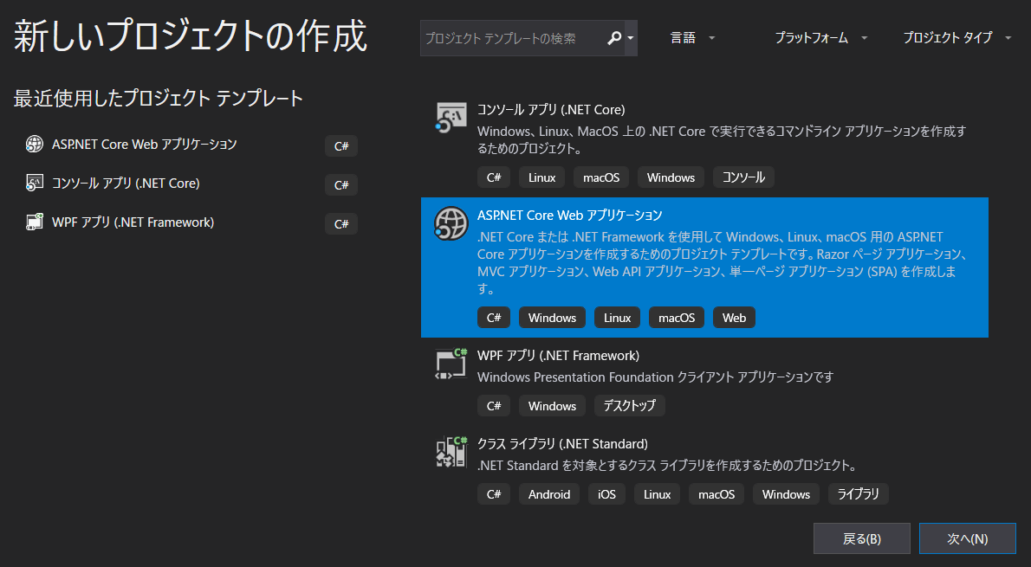Select recent template WPF アプリ (.NET Framework)
Image resolution: width=1031 pixels, height=567 pixels.
point(133,222)
